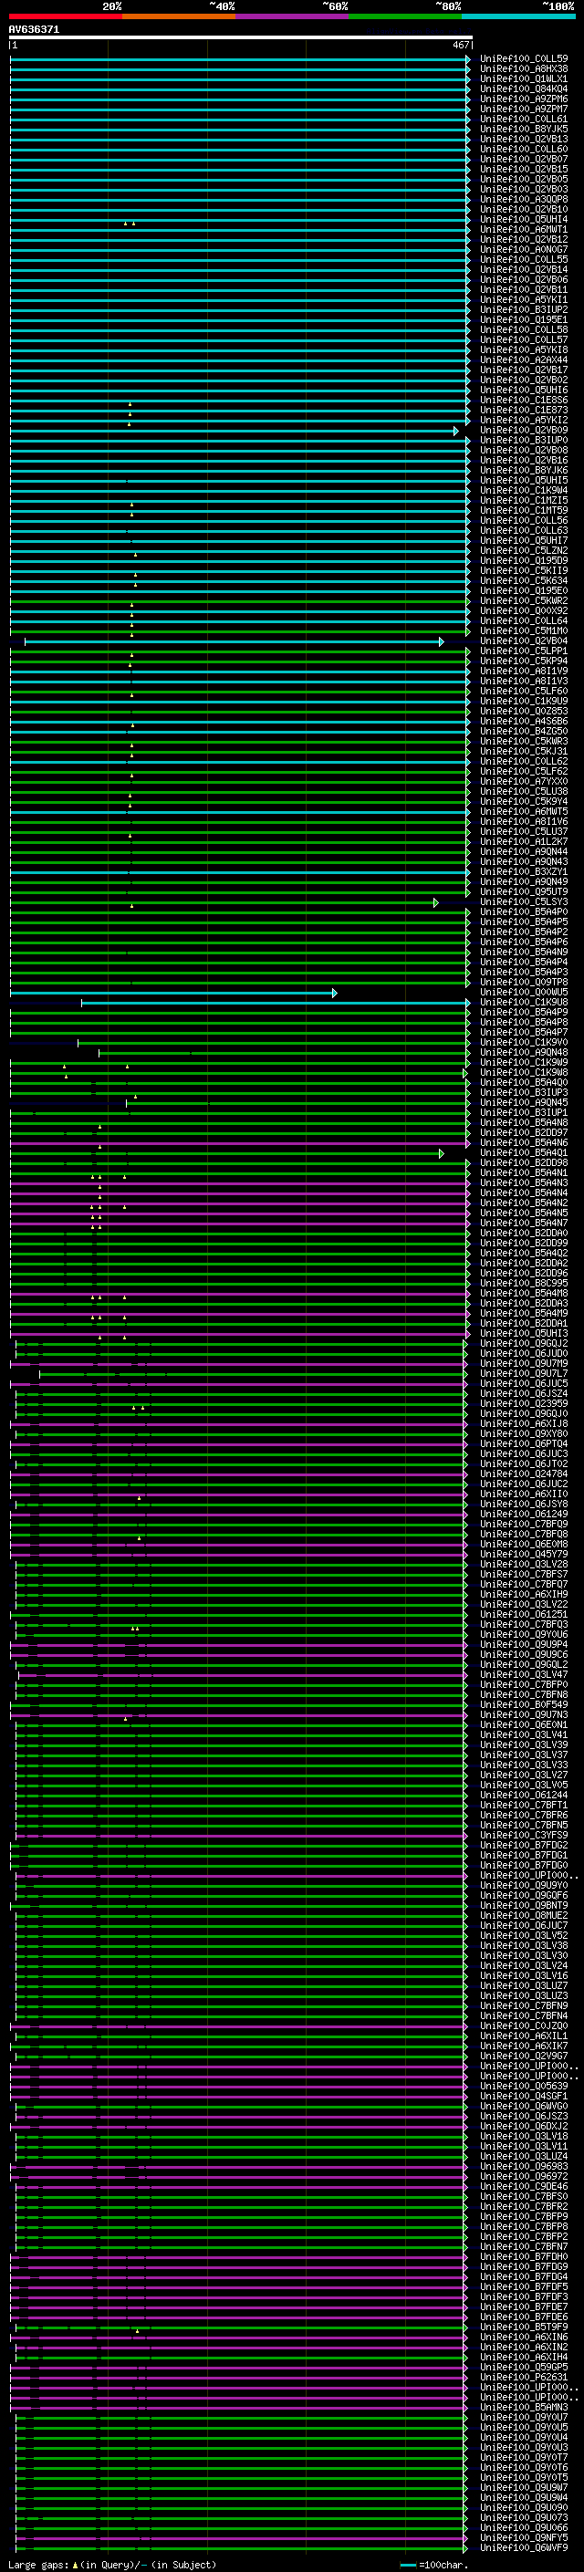The width and height of the screenshot is (584, 2572).
Task: Select hit label UniRef100_C1K9W4
Action: (524, 490)
